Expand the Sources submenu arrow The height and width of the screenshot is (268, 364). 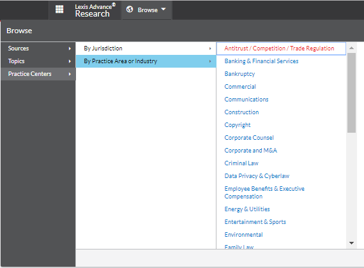click(70, 48)
